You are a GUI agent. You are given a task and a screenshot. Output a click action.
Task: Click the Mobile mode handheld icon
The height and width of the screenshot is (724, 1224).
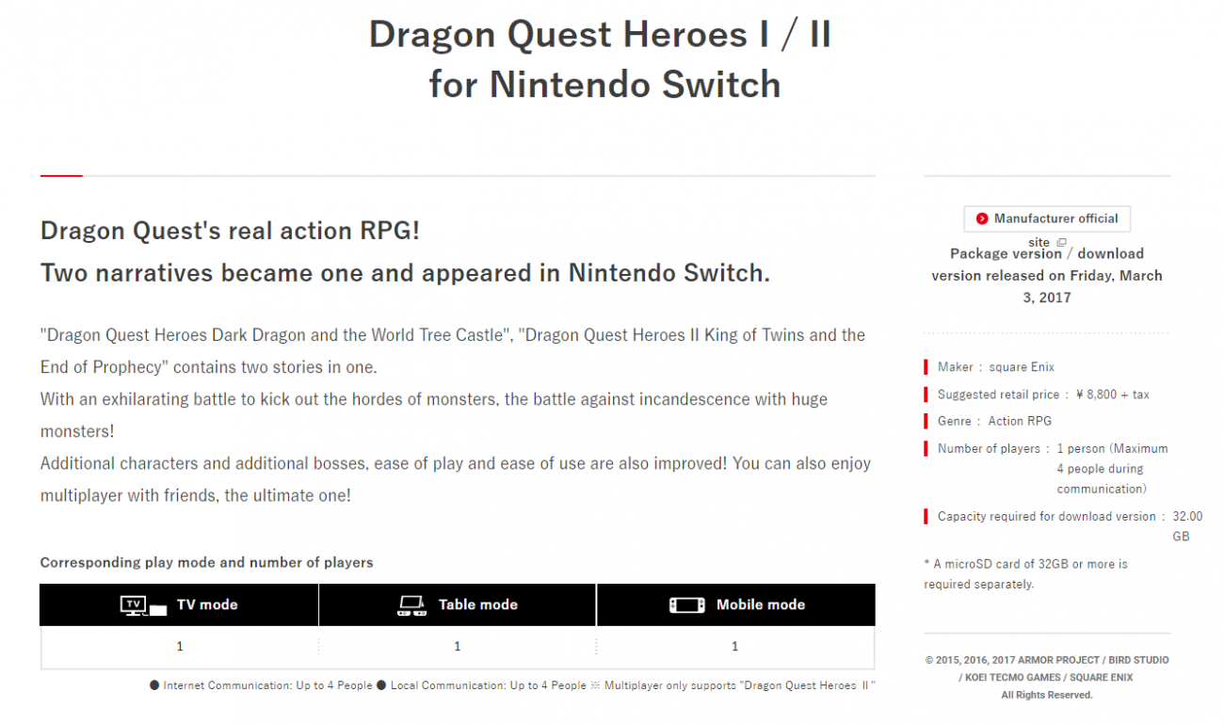(x=686, y=604)
